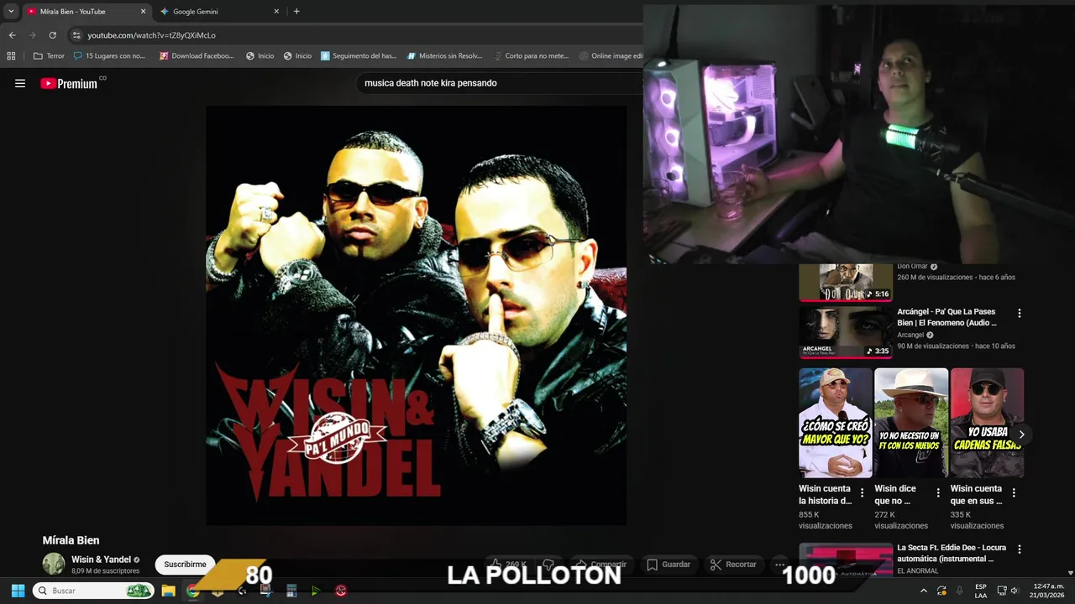The width and height of the screenshot is (1075, 604).
Task: Select the Mírala Bien - YouTube tab
Action: [86, 12]
